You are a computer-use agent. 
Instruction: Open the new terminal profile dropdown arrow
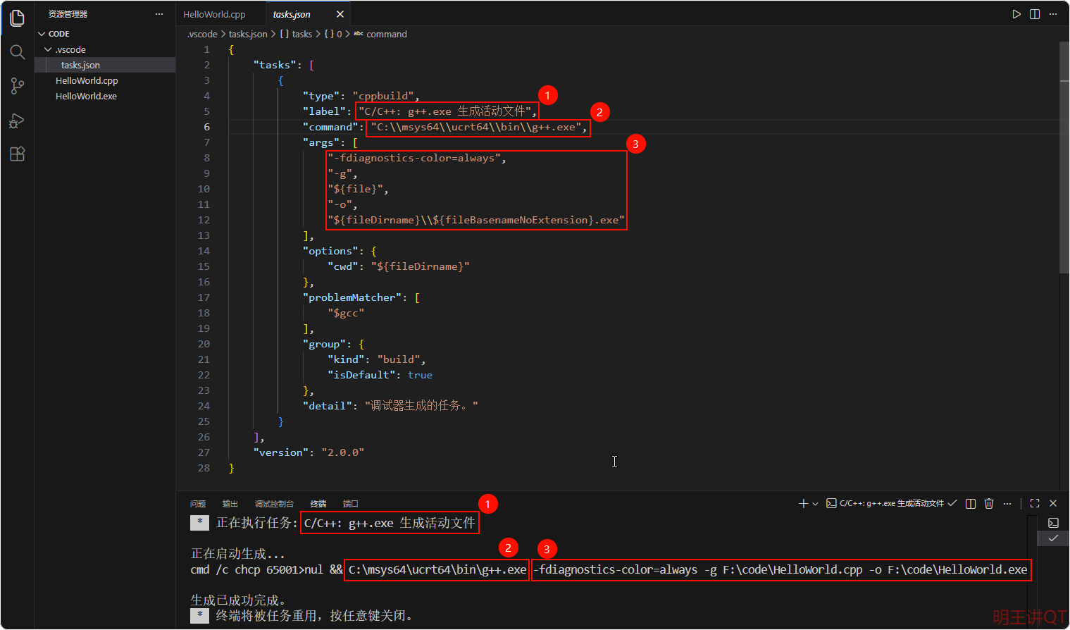[x=816, y=503]
